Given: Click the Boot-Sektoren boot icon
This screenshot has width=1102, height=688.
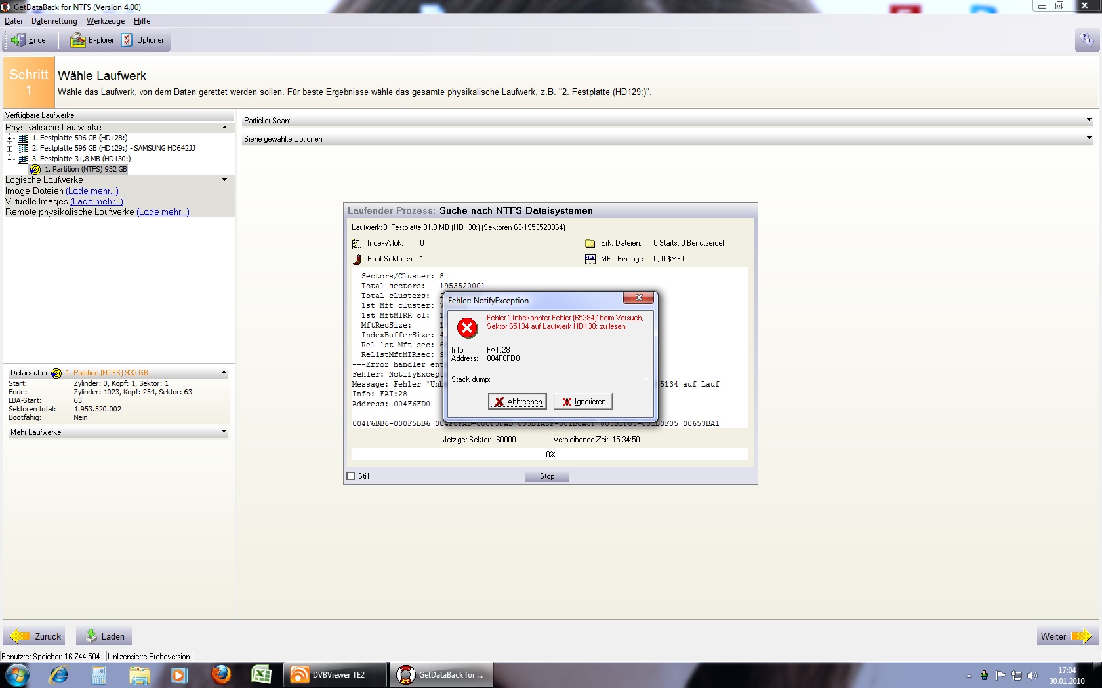Looking at the screenshot, I should [x=357, y=259].
